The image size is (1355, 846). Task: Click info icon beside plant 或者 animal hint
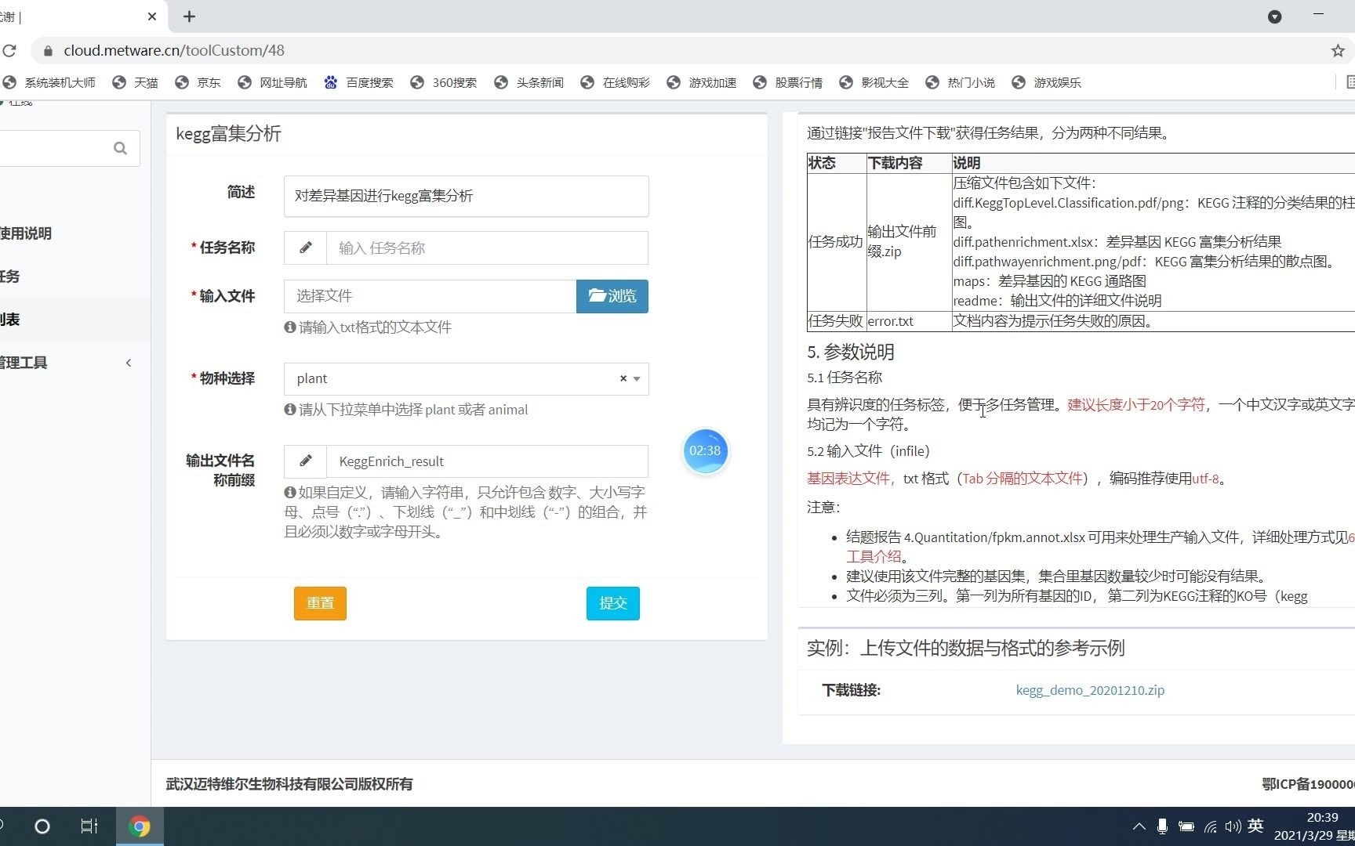[290, 410]
